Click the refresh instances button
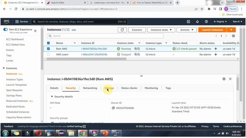The width and height of the screenshot is (246, 138). 122,30
